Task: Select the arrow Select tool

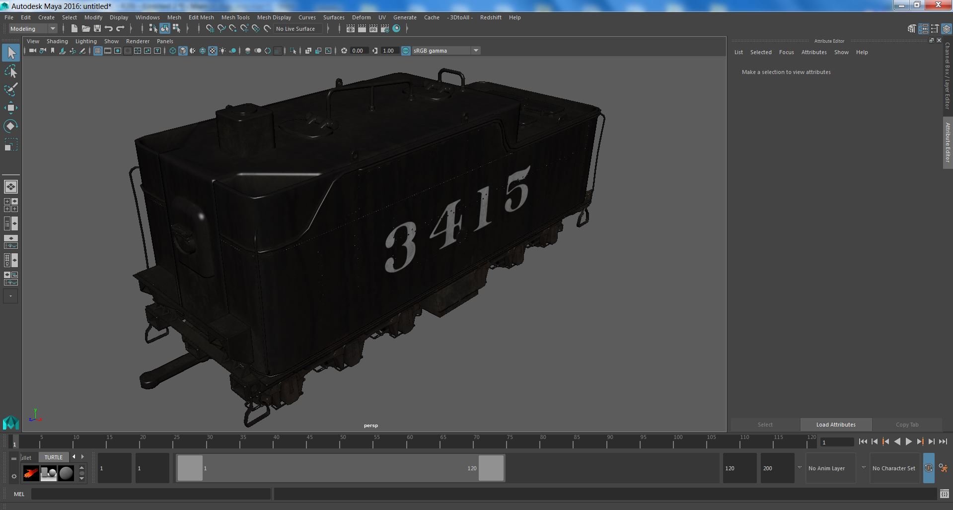Action: coord(11,53)
